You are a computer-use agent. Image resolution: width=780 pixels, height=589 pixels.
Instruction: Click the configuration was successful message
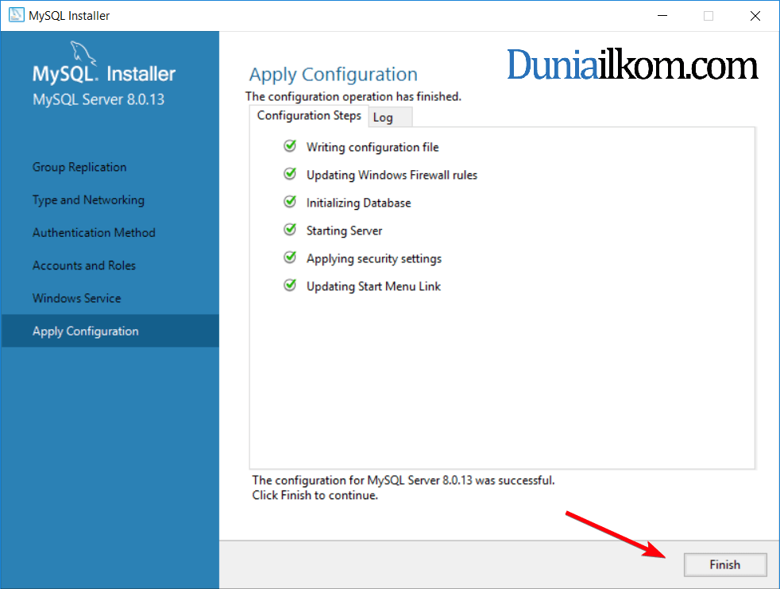click(404, 480)
